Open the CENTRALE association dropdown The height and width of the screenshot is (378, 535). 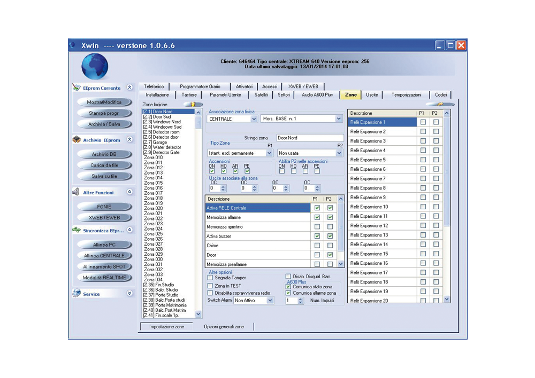(253, 119)
